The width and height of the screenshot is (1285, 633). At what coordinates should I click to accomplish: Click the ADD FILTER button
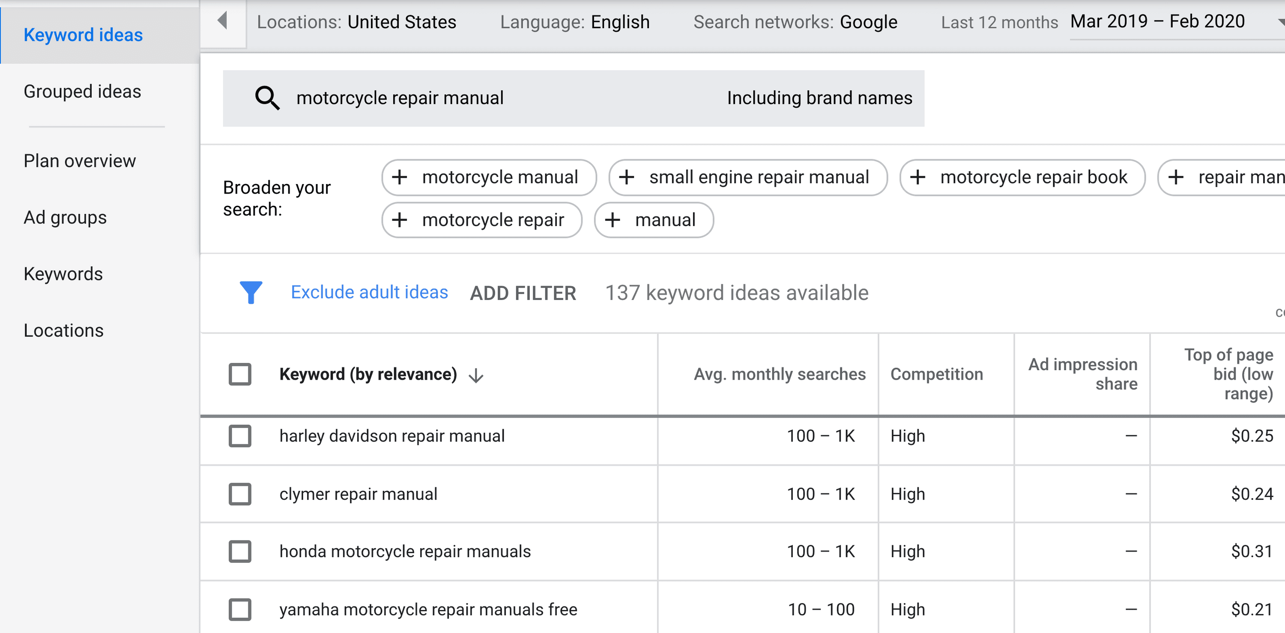point(523,293)
